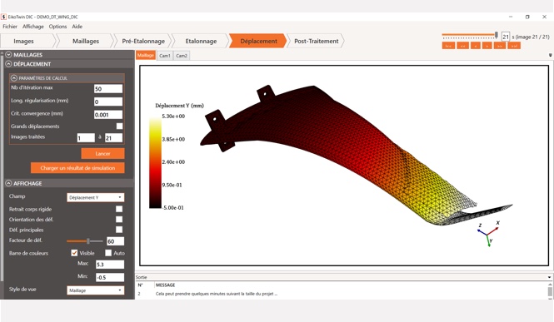554x322 pixels.
Task: Click the Long. régularisation field
Action: coord(108,102)
